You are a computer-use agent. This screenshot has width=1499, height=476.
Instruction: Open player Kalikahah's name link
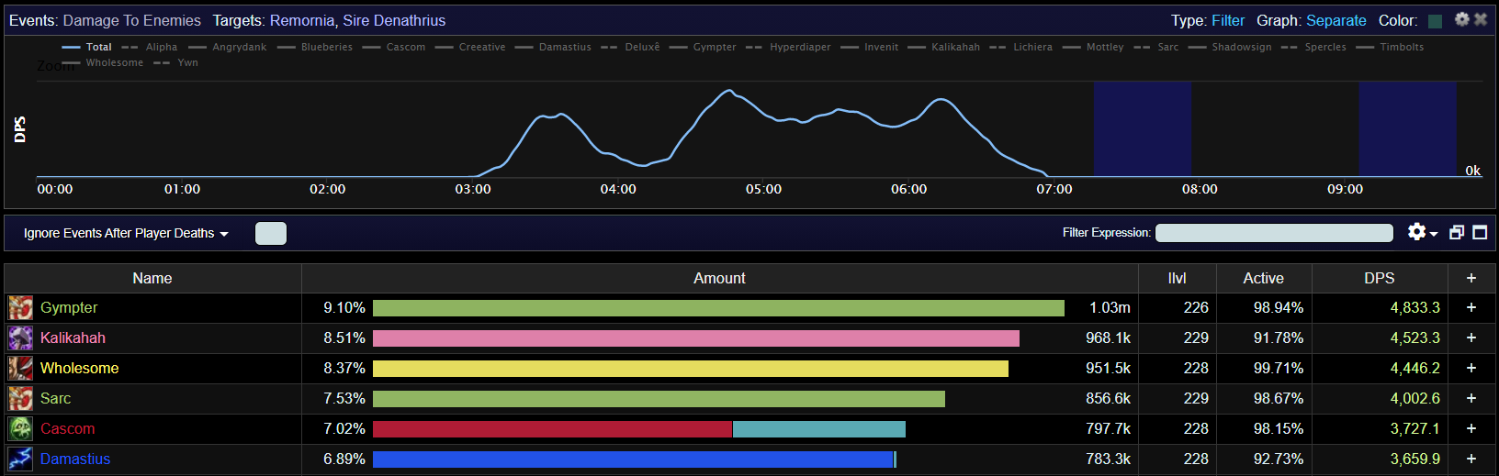(x=73, y=338)
